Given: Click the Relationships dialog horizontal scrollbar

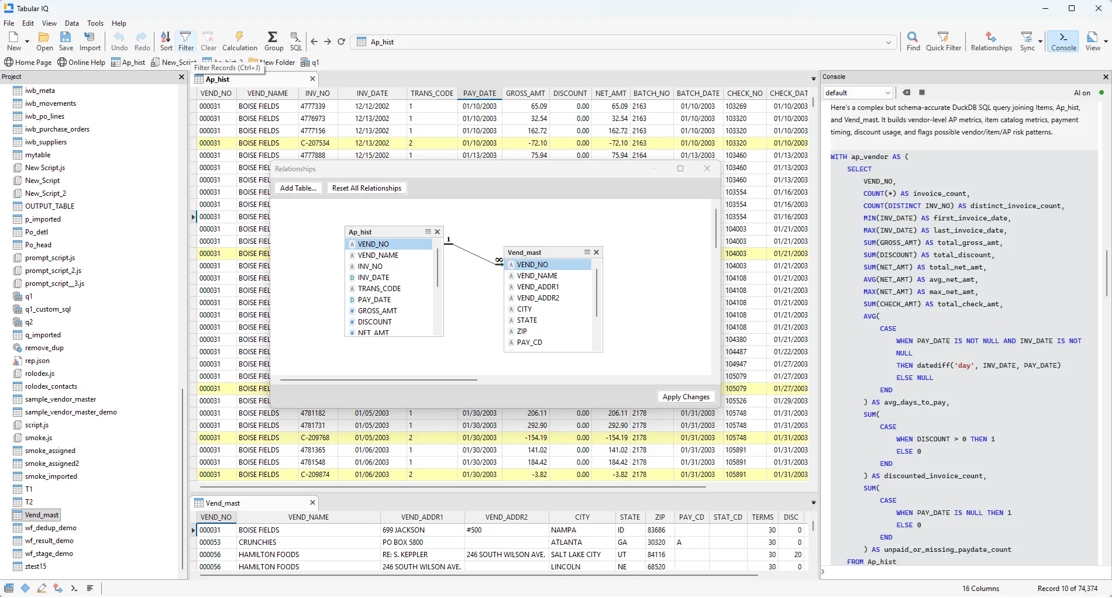Looking at the screenshot, I should [378, 380].
